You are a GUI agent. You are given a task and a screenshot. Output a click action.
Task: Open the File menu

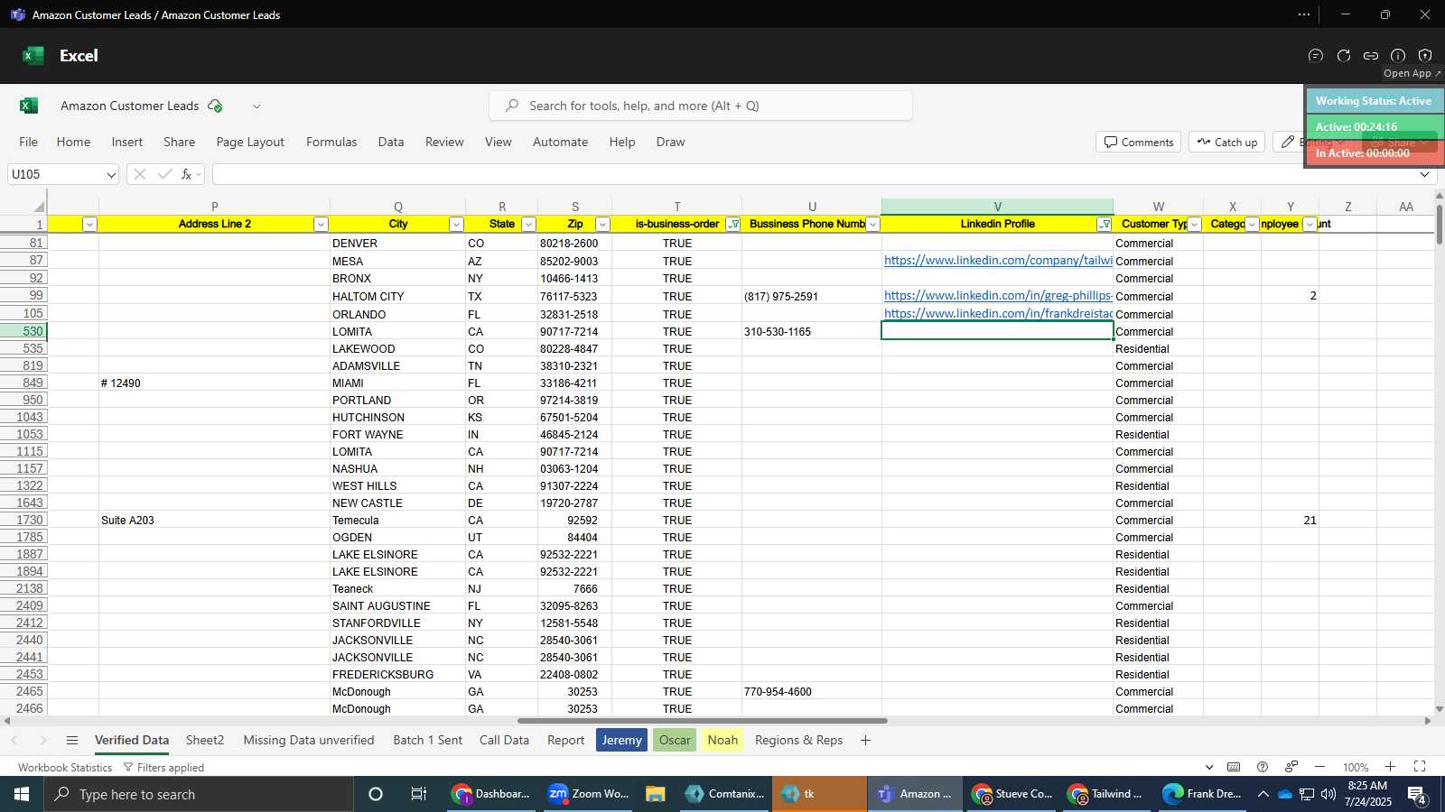point(29,142)
